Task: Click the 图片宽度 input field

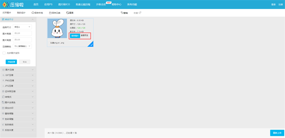Action: 22,33
